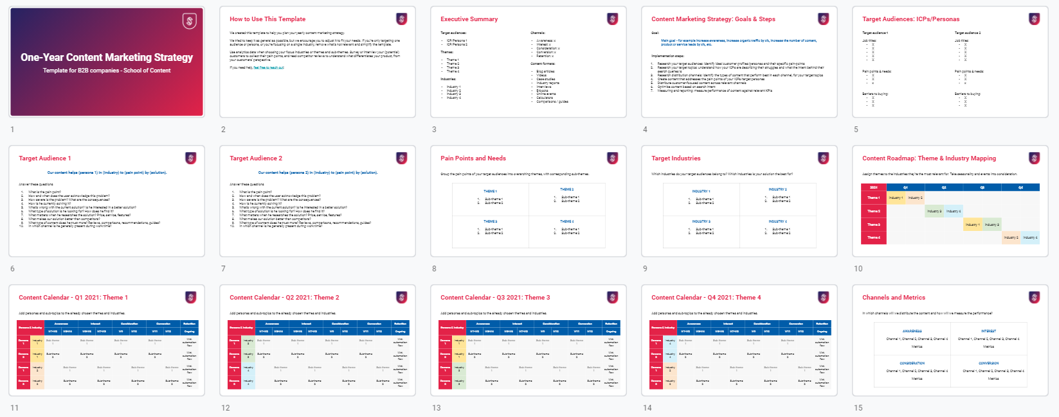
Task: Follow the 'feel free to reach out' link
Action: click(268, 67)
